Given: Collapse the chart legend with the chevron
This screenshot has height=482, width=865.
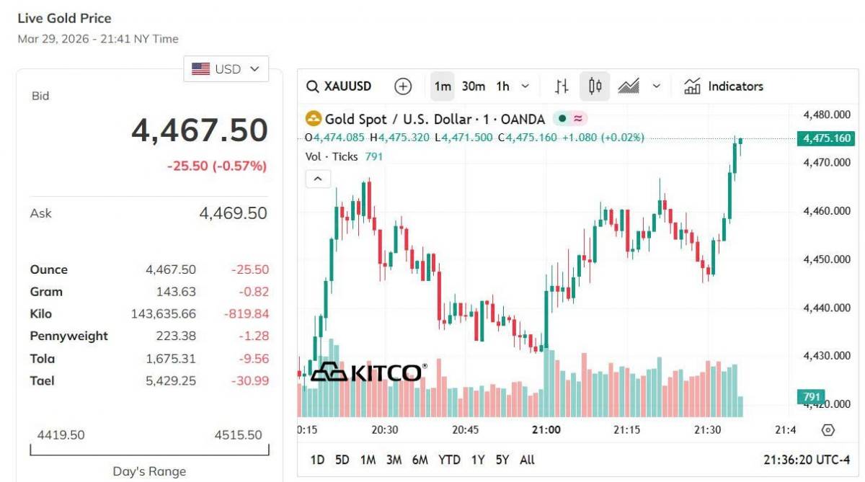Looking at the screenshot, I should coord(318,178).
